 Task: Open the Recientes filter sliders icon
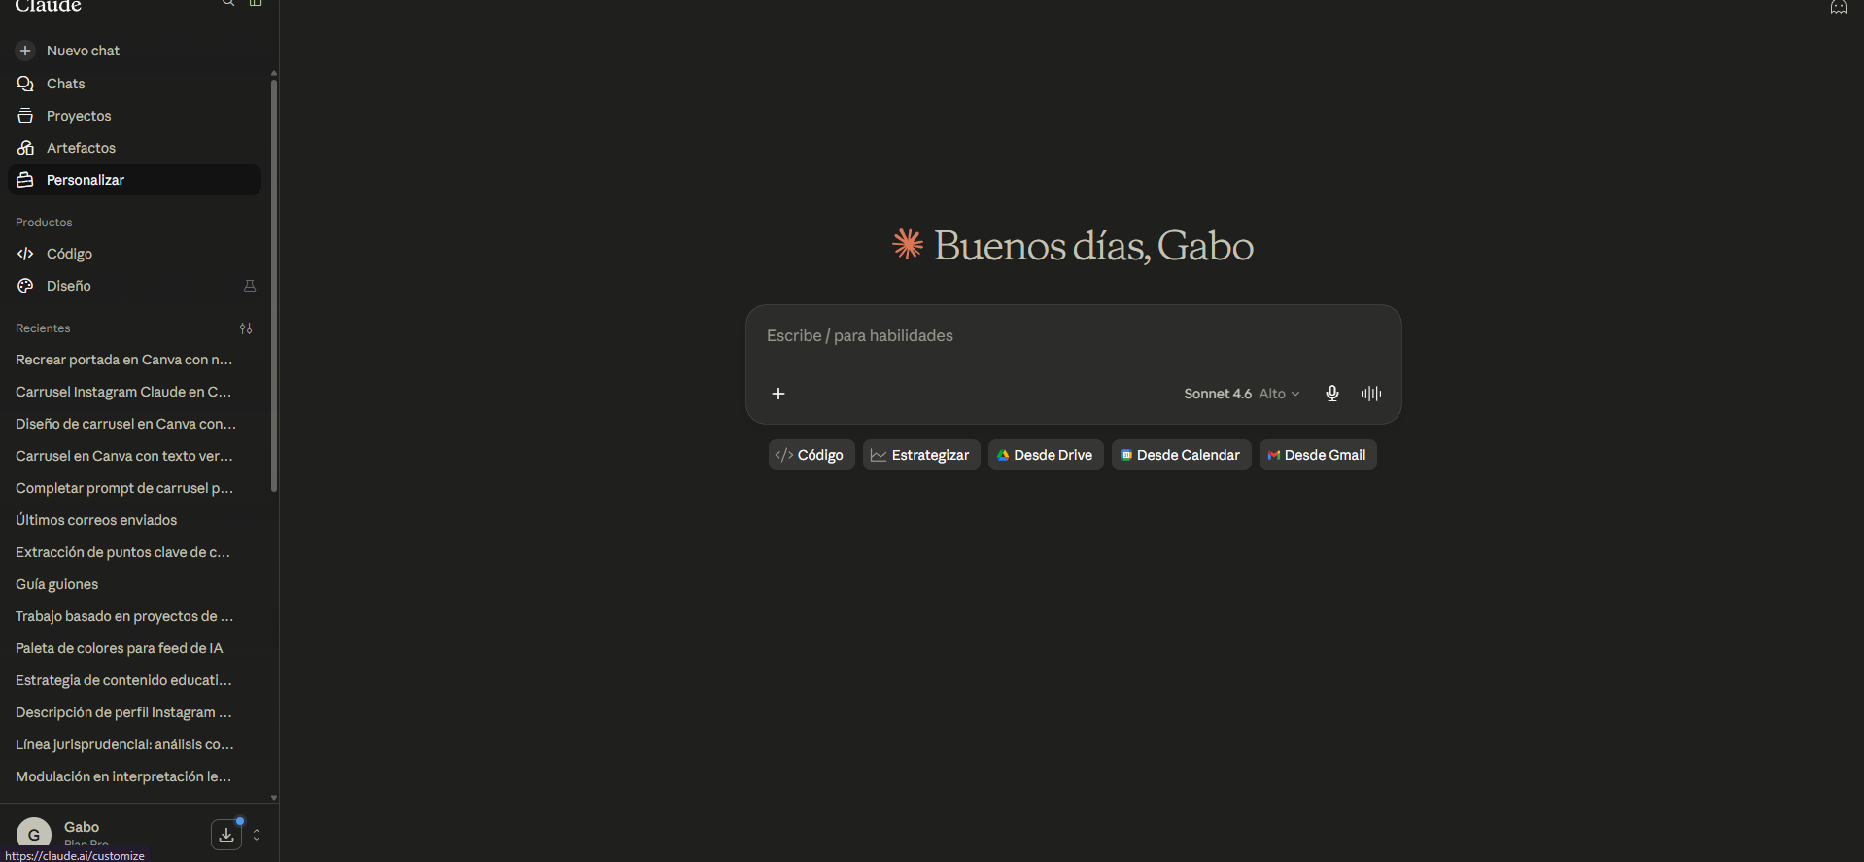(246, 328)
